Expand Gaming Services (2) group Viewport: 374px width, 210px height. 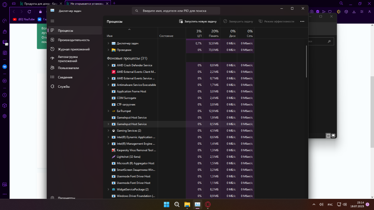click(x=108, y=131)
